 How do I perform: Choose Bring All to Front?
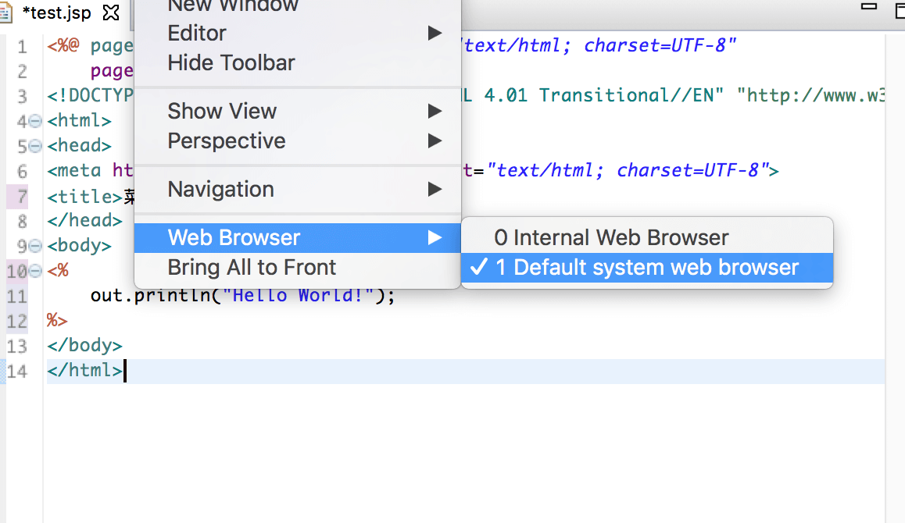pos(252,268)
